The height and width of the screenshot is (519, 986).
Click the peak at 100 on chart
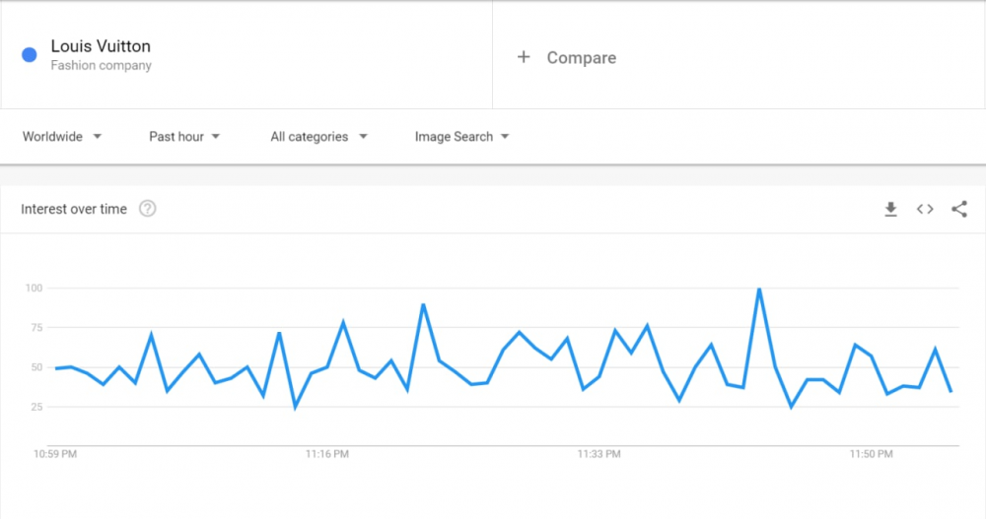pos(759,289)
